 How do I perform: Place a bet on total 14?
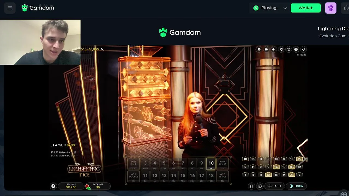tap(173, 176)
